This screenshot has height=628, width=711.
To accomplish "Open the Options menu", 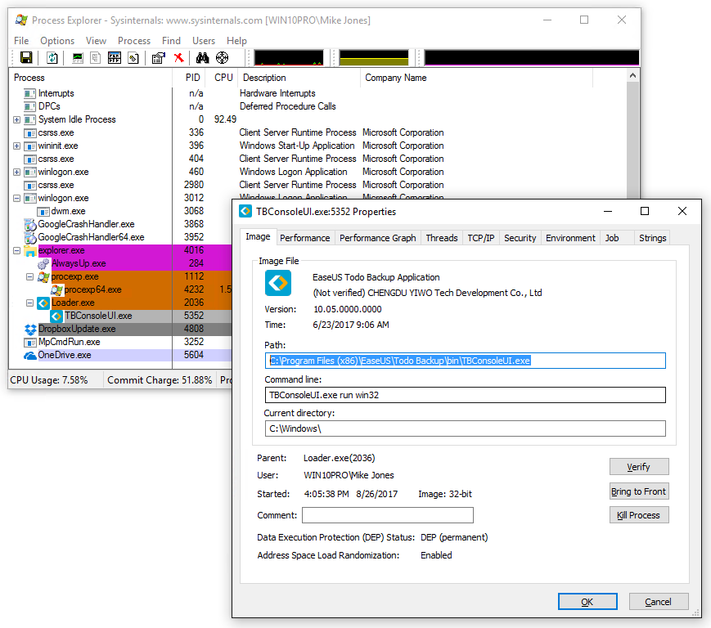I will point(57,41).
